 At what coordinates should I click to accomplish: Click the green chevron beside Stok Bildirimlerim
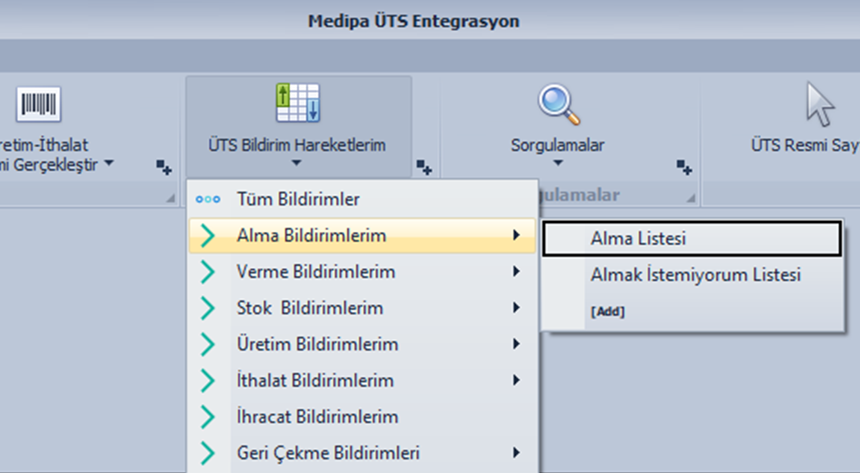208,308
